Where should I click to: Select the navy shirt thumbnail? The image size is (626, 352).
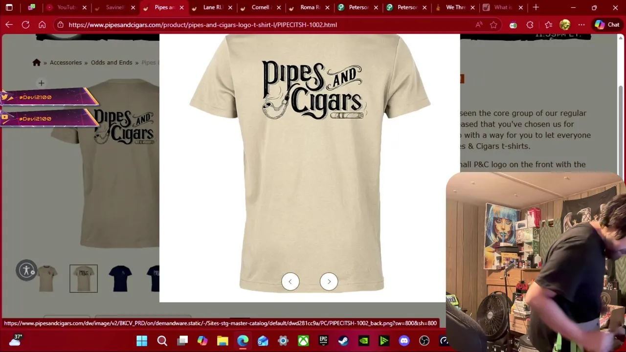tap(120, 279)
